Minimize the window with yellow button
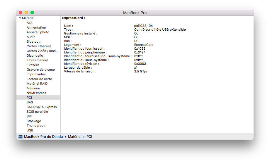The width and height of the screenshot is (270, 163). pyautogui.click(x=26, y=13)
